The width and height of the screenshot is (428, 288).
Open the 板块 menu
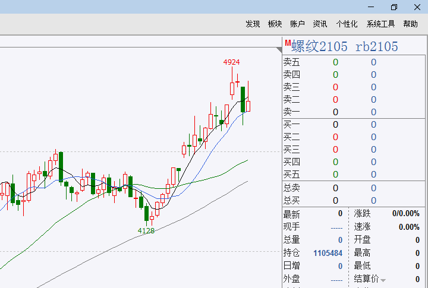click(275, 24)
